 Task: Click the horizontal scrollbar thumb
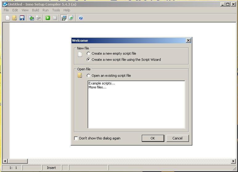(x=18, y=161)
